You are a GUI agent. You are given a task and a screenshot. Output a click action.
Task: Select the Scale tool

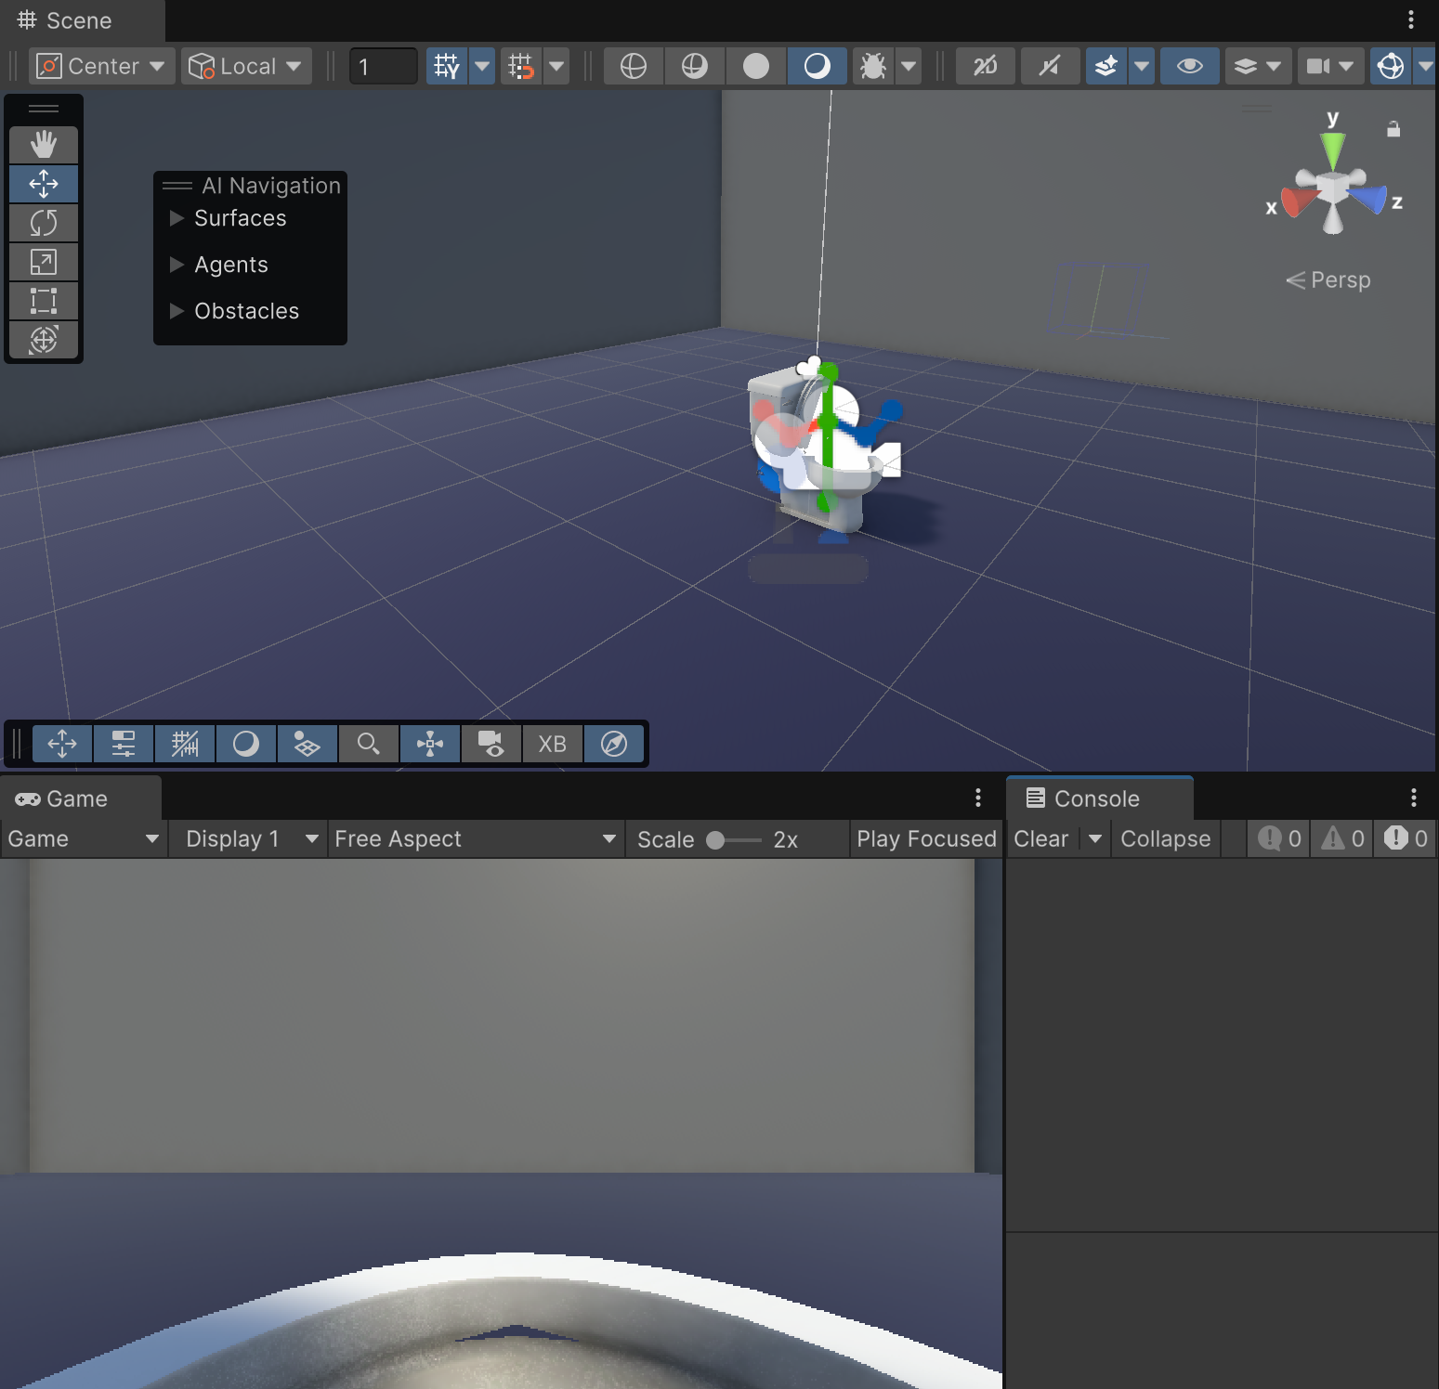tap(44, 261)
